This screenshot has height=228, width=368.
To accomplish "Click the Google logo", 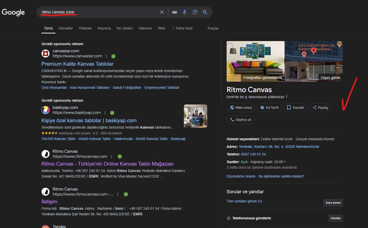I will [13, 12].
